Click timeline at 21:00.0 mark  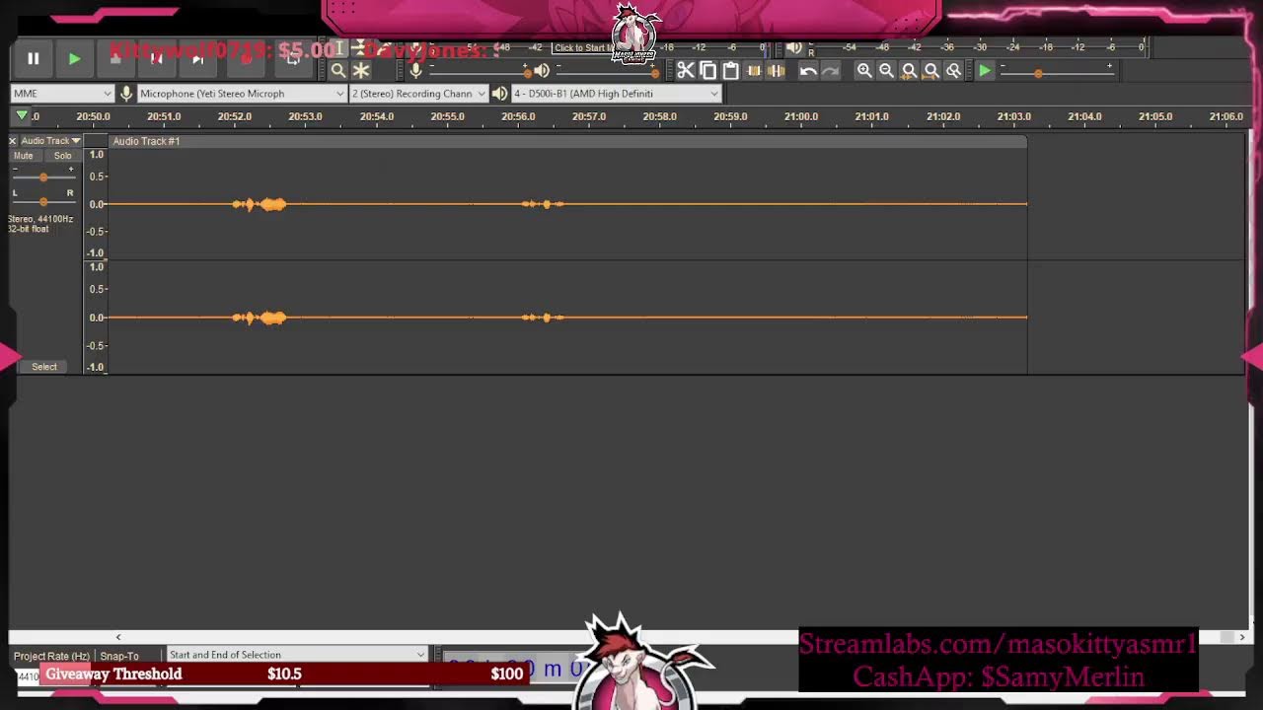click(x=801, y=116)
